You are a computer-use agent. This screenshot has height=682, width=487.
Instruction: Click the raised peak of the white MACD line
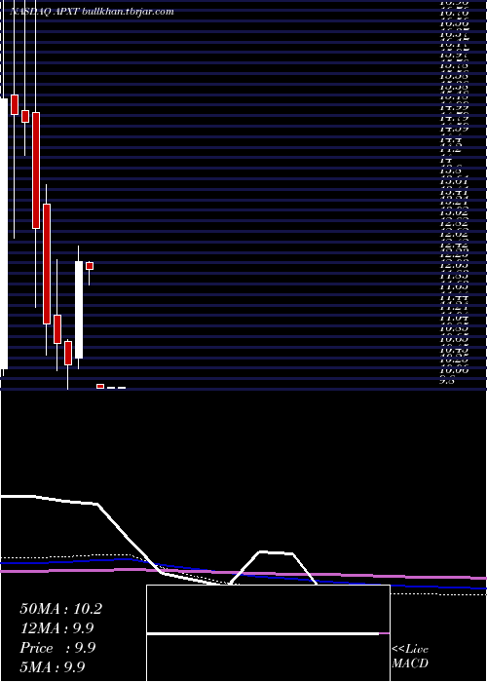click(276, 552)
